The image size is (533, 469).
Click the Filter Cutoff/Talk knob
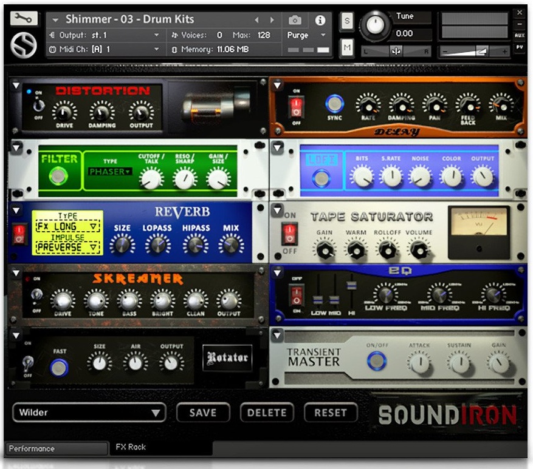click(151, 178)
